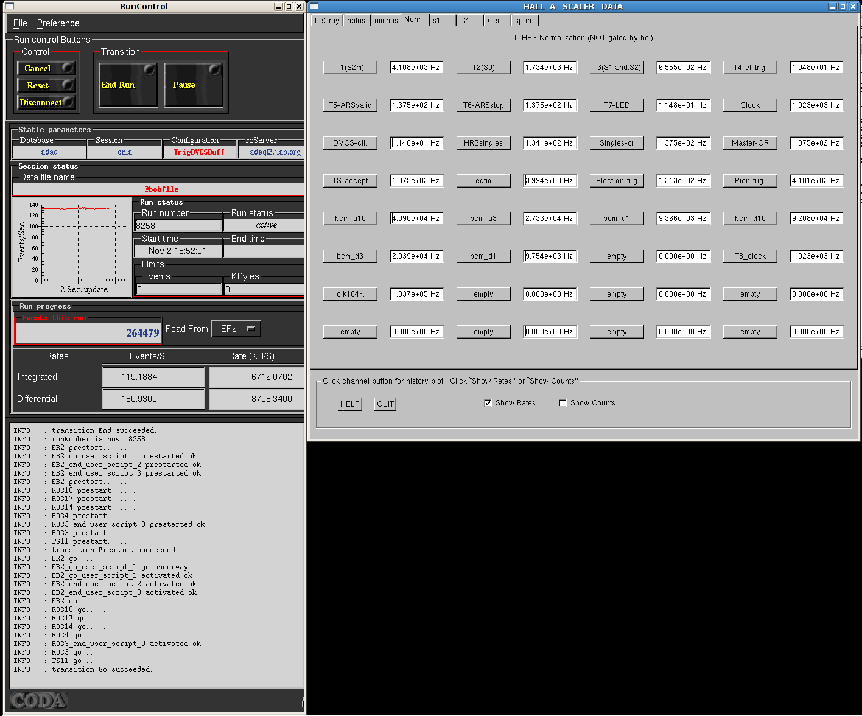Click the Events/Sec rate graph
This screenshot has width=862, height=716.
pos(72,247)
